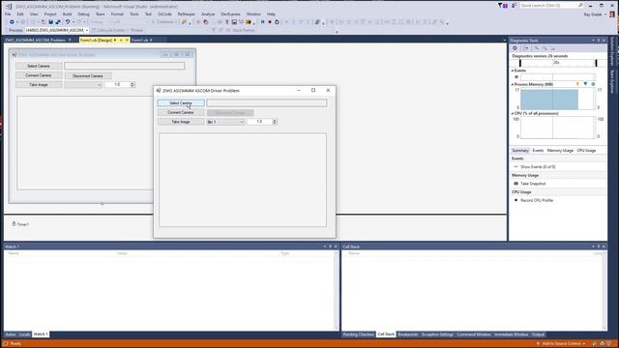Viewport: 619px width, 348px height.
Task: Click the Save All icon in toolbar
Action: tap(58, 22)
